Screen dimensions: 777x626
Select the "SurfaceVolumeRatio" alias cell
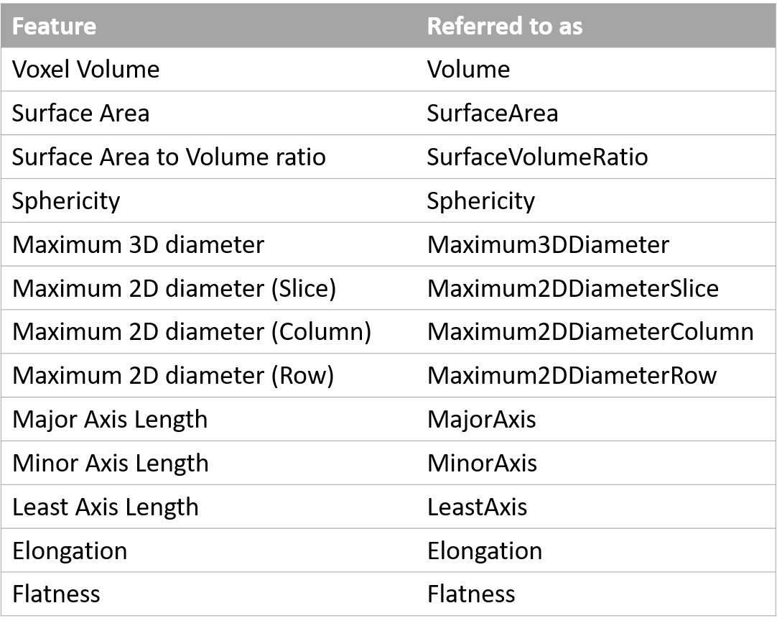pyautogui.click(x=537, y=157)
